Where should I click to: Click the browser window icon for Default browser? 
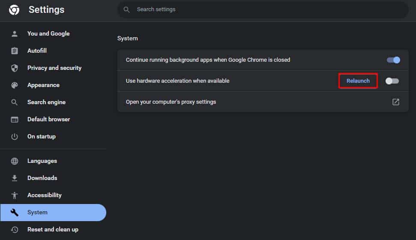coord(15,120)
